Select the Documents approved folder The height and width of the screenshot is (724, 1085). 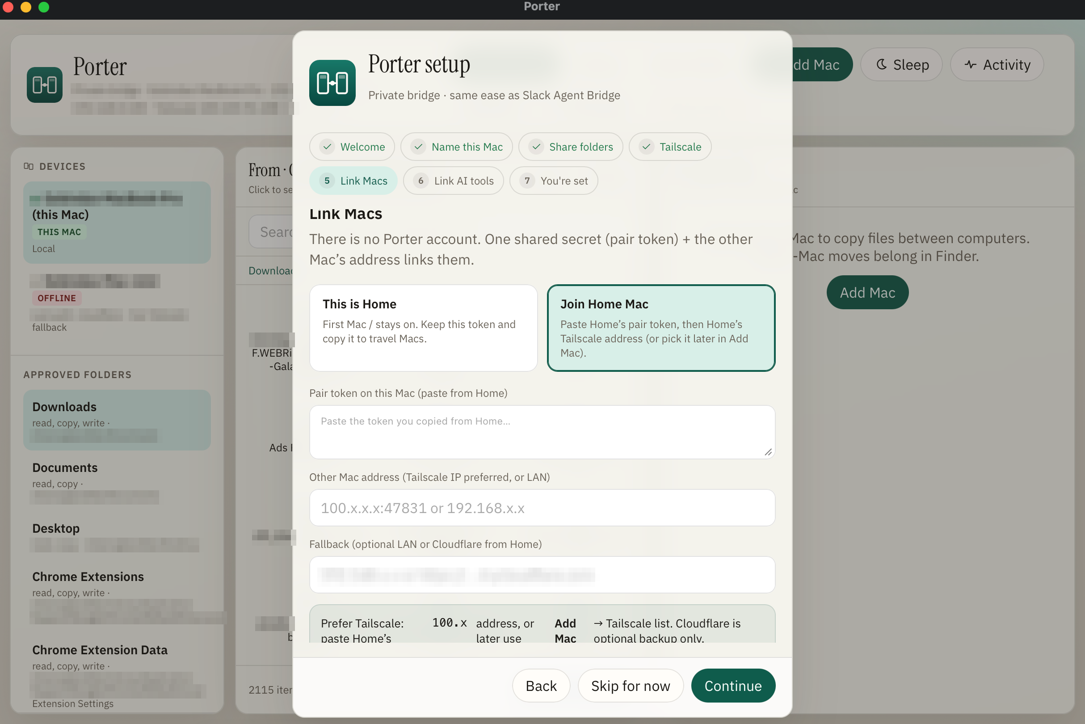(x=117, y=481)
